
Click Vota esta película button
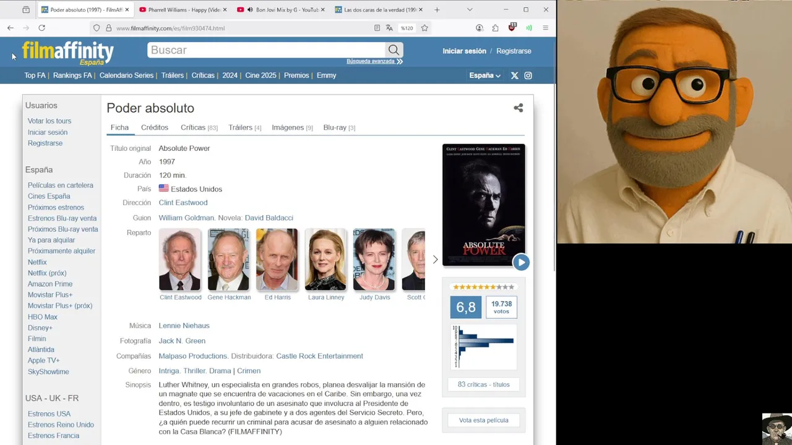coord(484,420)
